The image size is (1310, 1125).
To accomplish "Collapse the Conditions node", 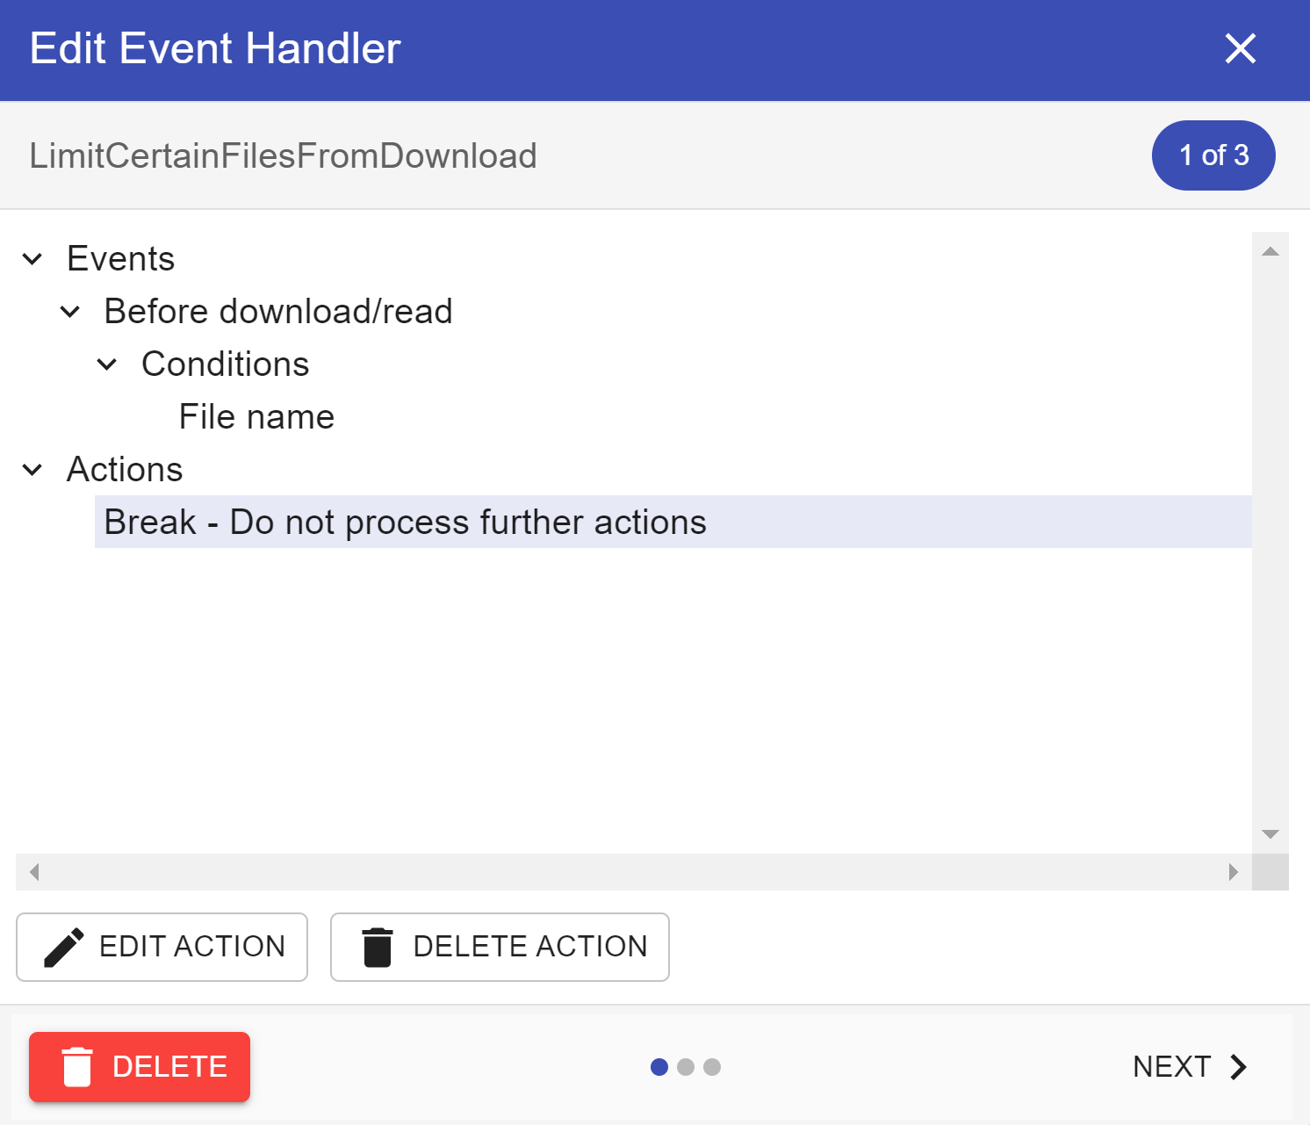I will point(107,364).
